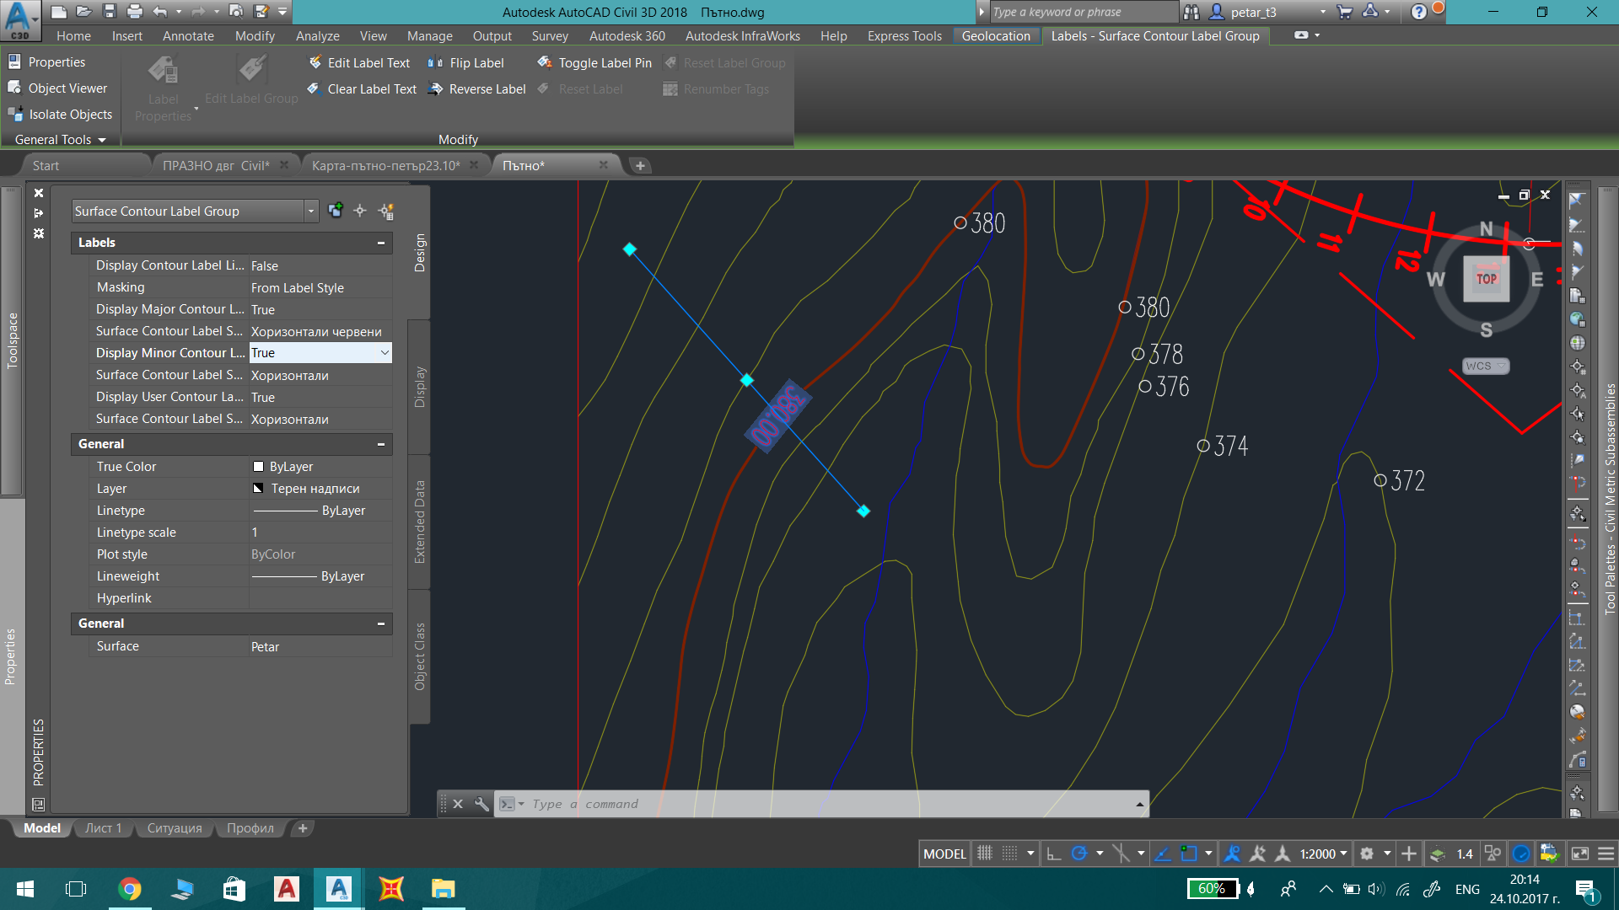Screen dimensions: 1619x910
Task: Toggle ortho mode in status bar
Action: tap(1053, 854)
